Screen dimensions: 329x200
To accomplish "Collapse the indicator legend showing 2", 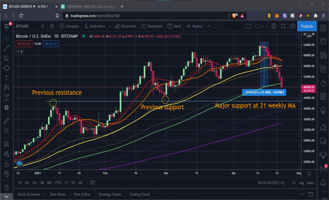I will tap(20, 51).
